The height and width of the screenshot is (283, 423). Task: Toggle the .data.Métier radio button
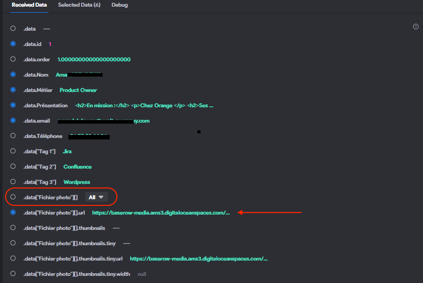[x=13, y=90]
